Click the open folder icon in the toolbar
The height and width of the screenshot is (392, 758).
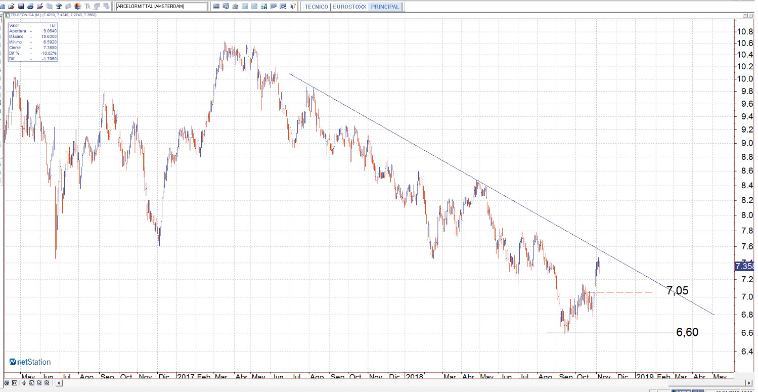(11, 7)
